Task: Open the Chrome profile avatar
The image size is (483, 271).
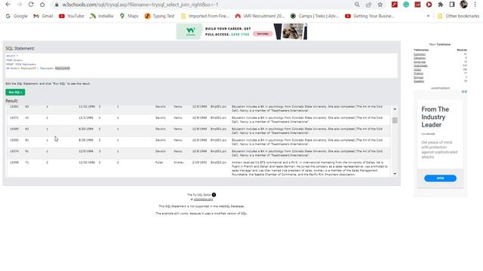Action: (463, 5)
